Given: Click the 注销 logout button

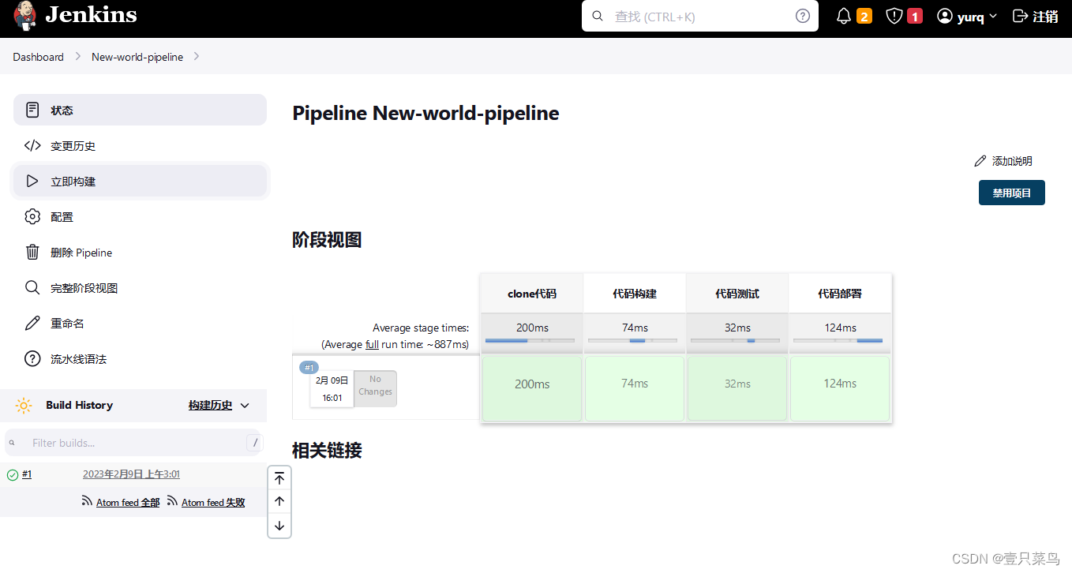Looking at the screenshot, I should coord(1036,16).
